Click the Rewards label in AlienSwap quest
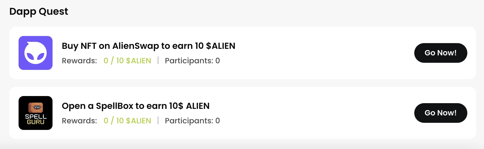The image size is (484, 149). 79,61
